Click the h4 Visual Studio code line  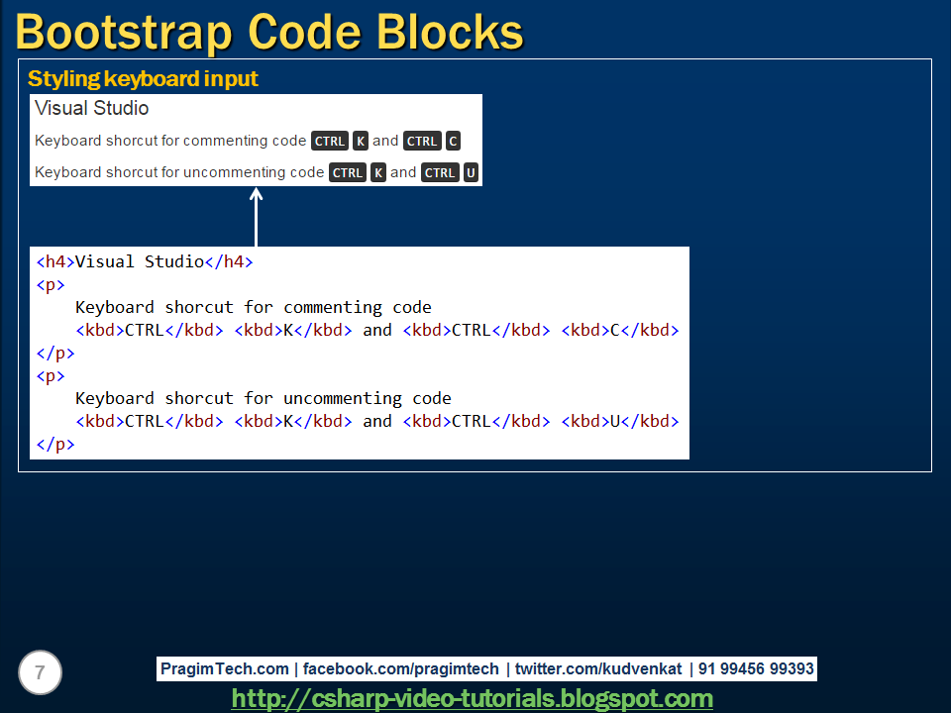click(144, 261)
